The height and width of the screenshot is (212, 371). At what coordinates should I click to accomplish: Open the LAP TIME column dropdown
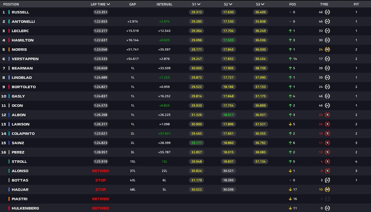(x=108, y=4)
